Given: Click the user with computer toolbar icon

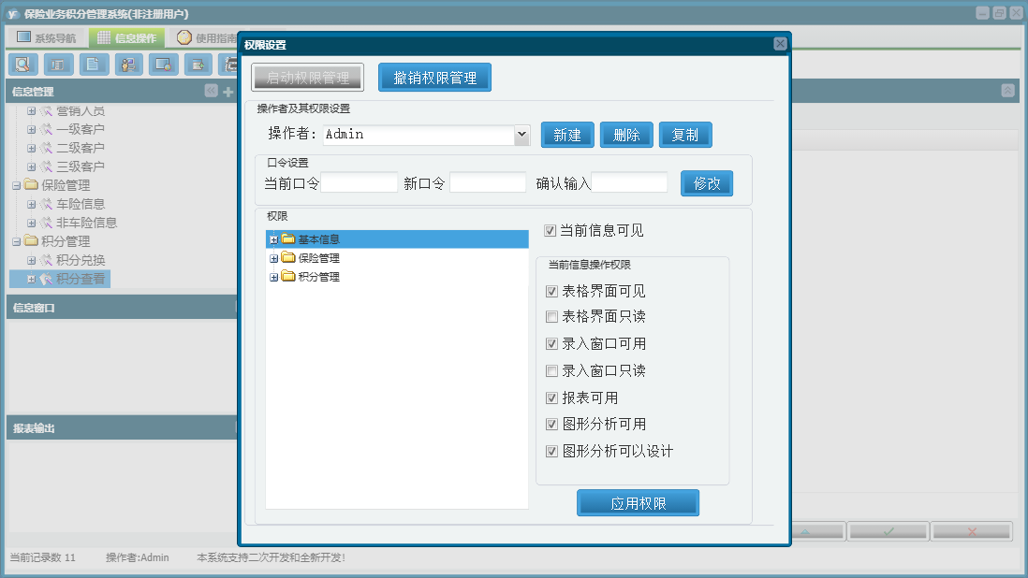Looking at the screenshot, I should point(128,65).
